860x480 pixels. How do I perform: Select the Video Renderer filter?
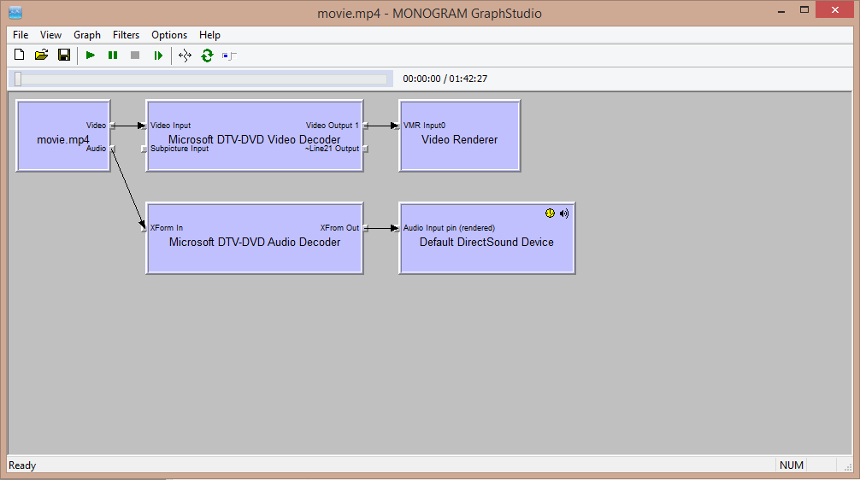(x=460, y=136)
